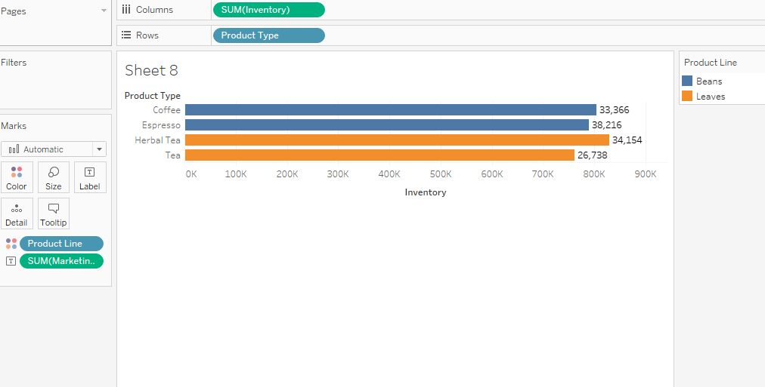Open the Detail marks card
This screenshot has width=765, height=387.
coord(17,213)
